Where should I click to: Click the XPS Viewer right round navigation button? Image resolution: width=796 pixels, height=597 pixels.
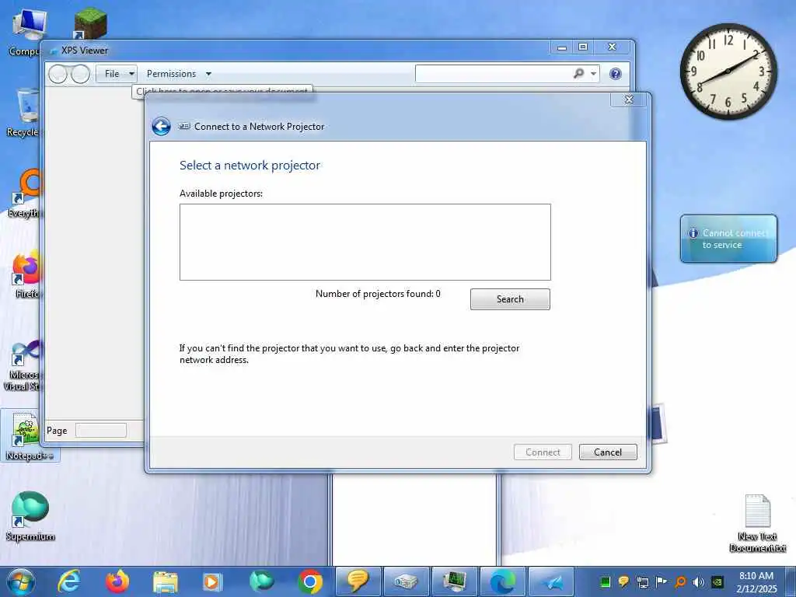point(80,74)
